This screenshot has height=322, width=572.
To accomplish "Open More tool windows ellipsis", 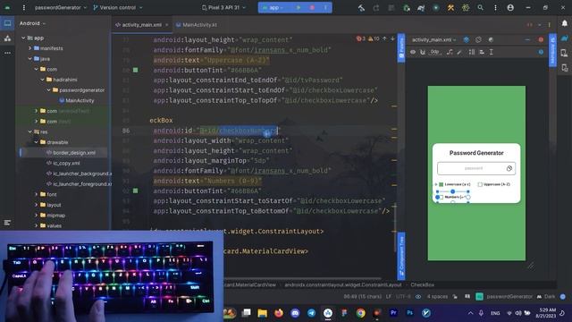I will click(x=7, y=53).
